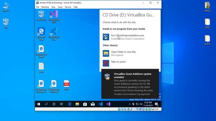Launch VS Code from guest taskbar
The width and height of the screenshot is (216, 121).
pos(101,104)
